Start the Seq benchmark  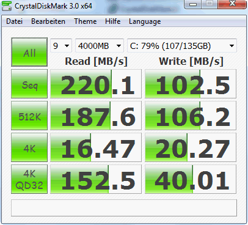pos(29,84)
